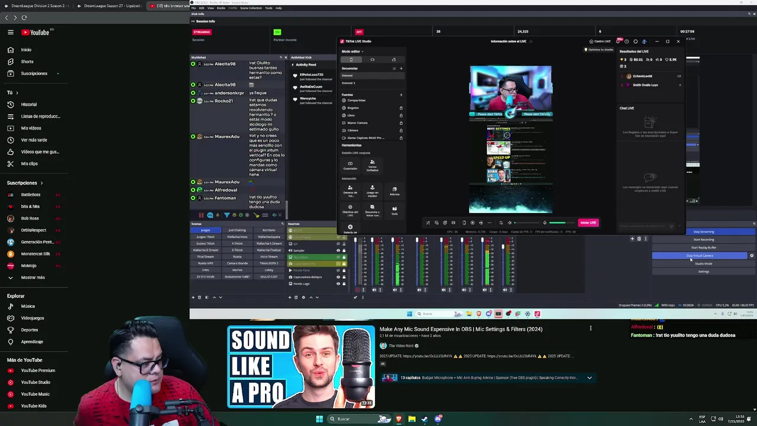Open the Juego en equipo tool
The image size is (757, 426).
(372, 191)
